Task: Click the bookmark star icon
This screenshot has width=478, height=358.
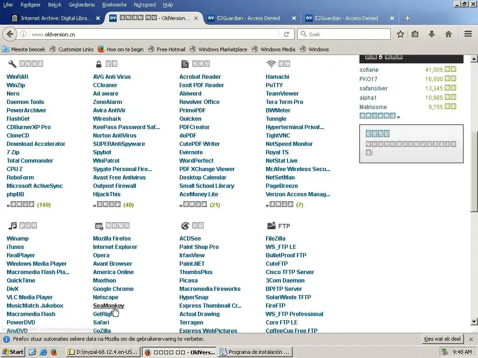Action: point(400,34)
